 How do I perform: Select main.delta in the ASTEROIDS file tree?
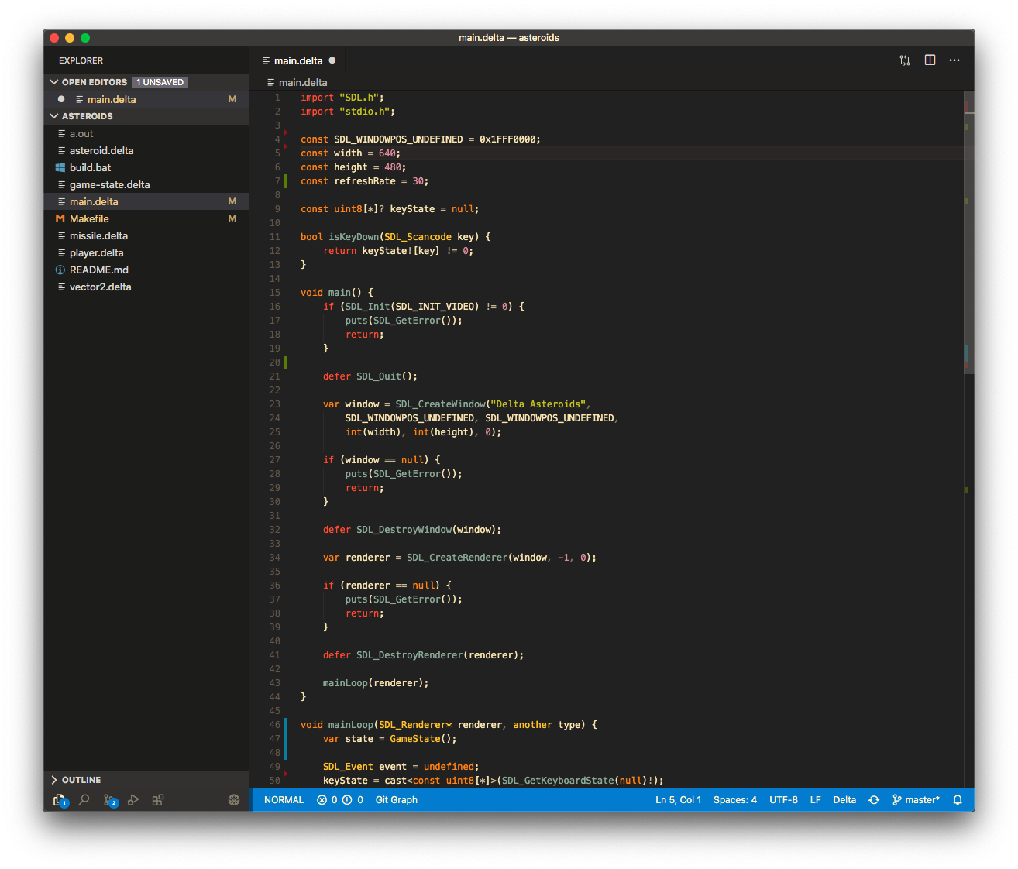tap(146, 201)
